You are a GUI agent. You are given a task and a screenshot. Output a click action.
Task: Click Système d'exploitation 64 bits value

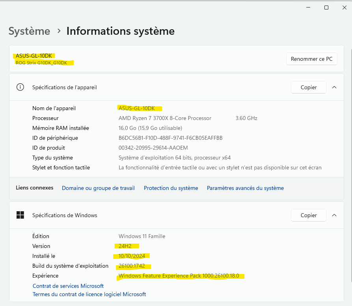(175, 158)
